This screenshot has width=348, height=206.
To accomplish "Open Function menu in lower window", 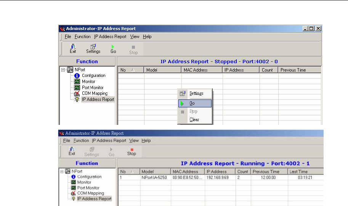I will (x=81, y=141).
